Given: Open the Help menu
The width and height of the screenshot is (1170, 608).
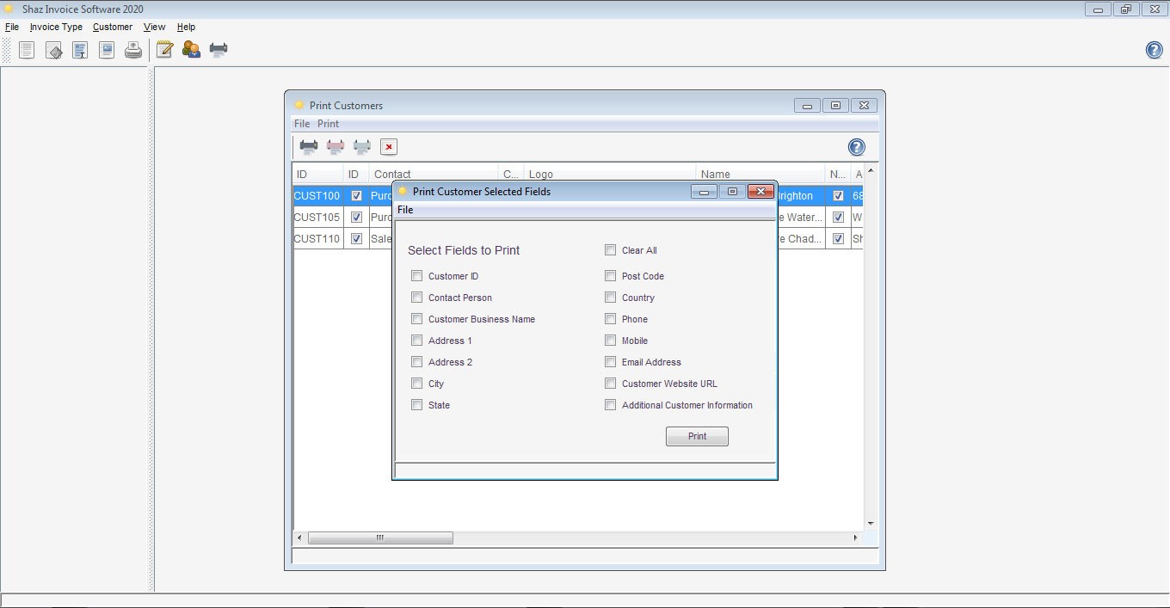Looking at the screenshot, I should pos(186,28).
